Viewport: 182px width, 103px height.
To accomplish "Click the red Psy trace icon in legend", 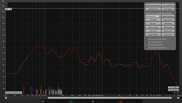I will click(121, 101).
